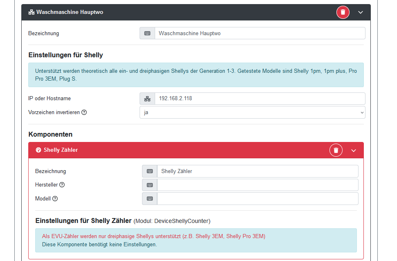Click network icon beside IP address field
Image resolution: width=397 pixels, height=261 pixels.
pyautogui.click(x=147, y=99)
